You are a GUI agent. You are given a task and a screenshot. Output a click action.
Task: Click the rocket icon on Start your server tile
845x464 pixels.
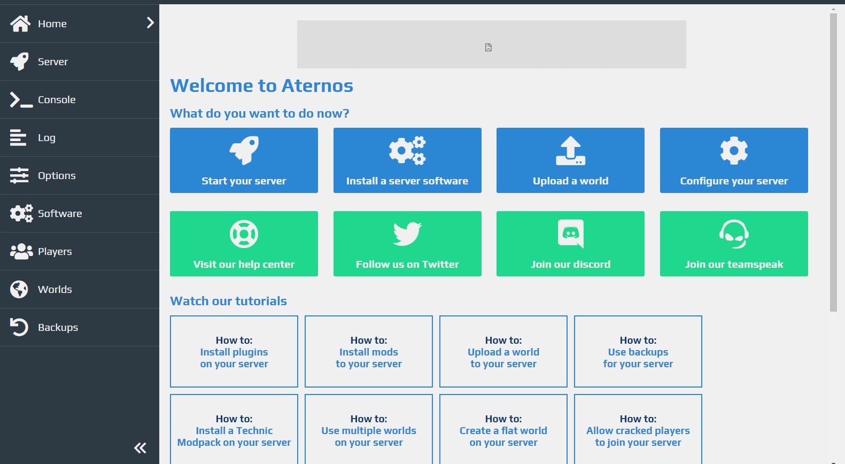pyautogui.click(x=244, y=150)
